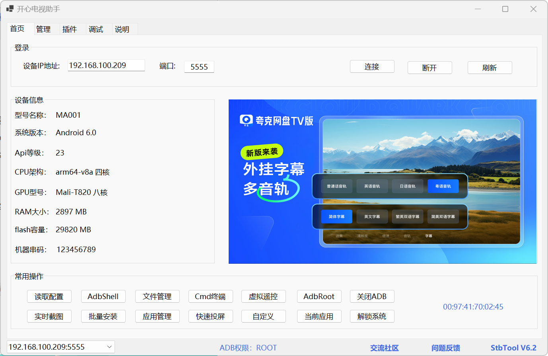Click the 断开 button

click(430, 68)
